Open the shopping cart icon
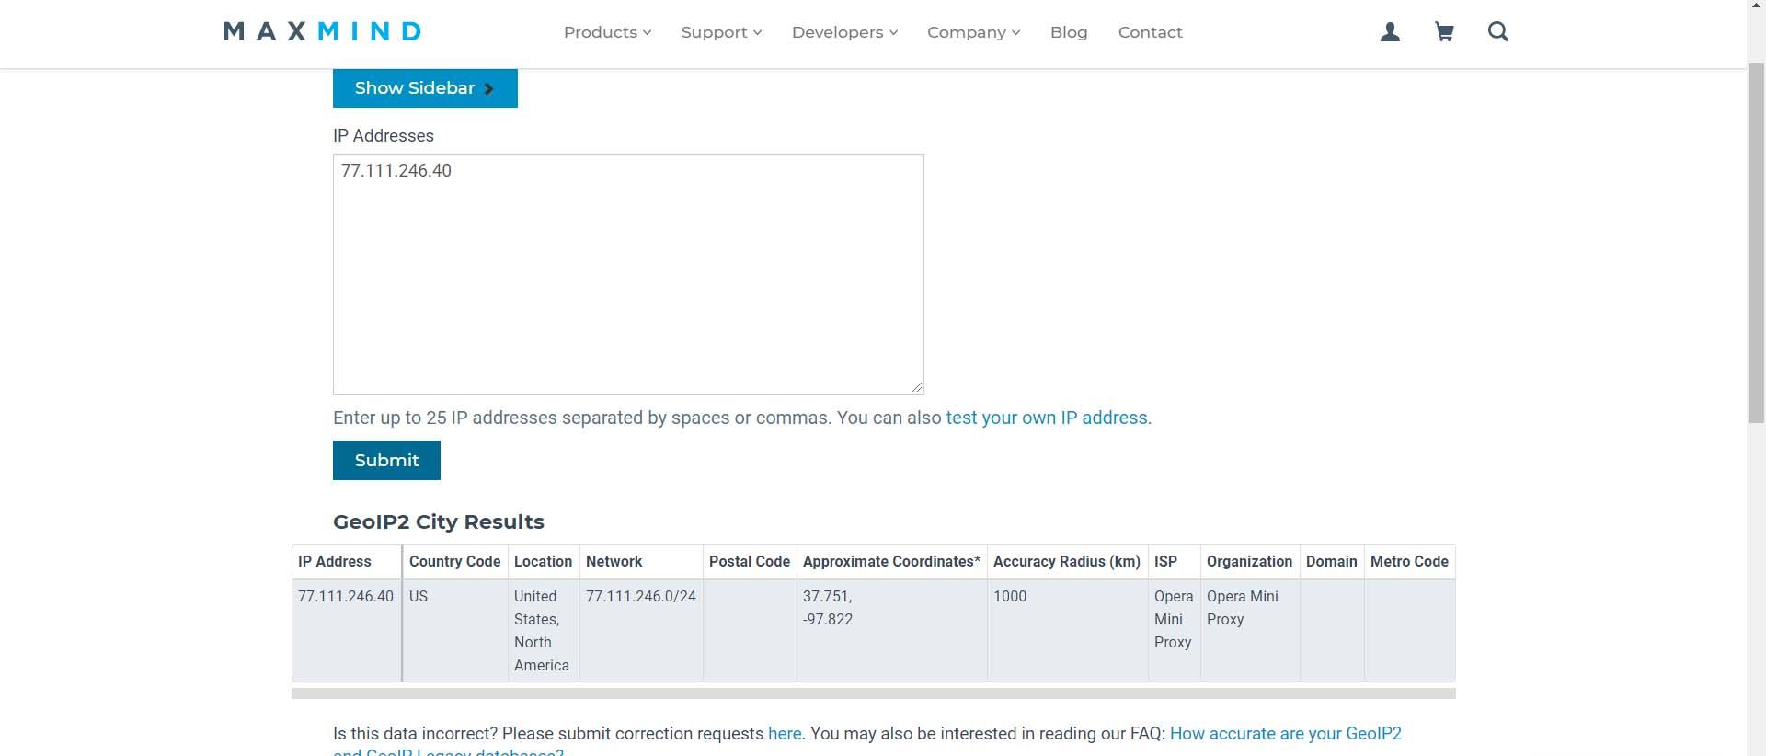This screenshot has height=756, width=1766. (1444, 32)
